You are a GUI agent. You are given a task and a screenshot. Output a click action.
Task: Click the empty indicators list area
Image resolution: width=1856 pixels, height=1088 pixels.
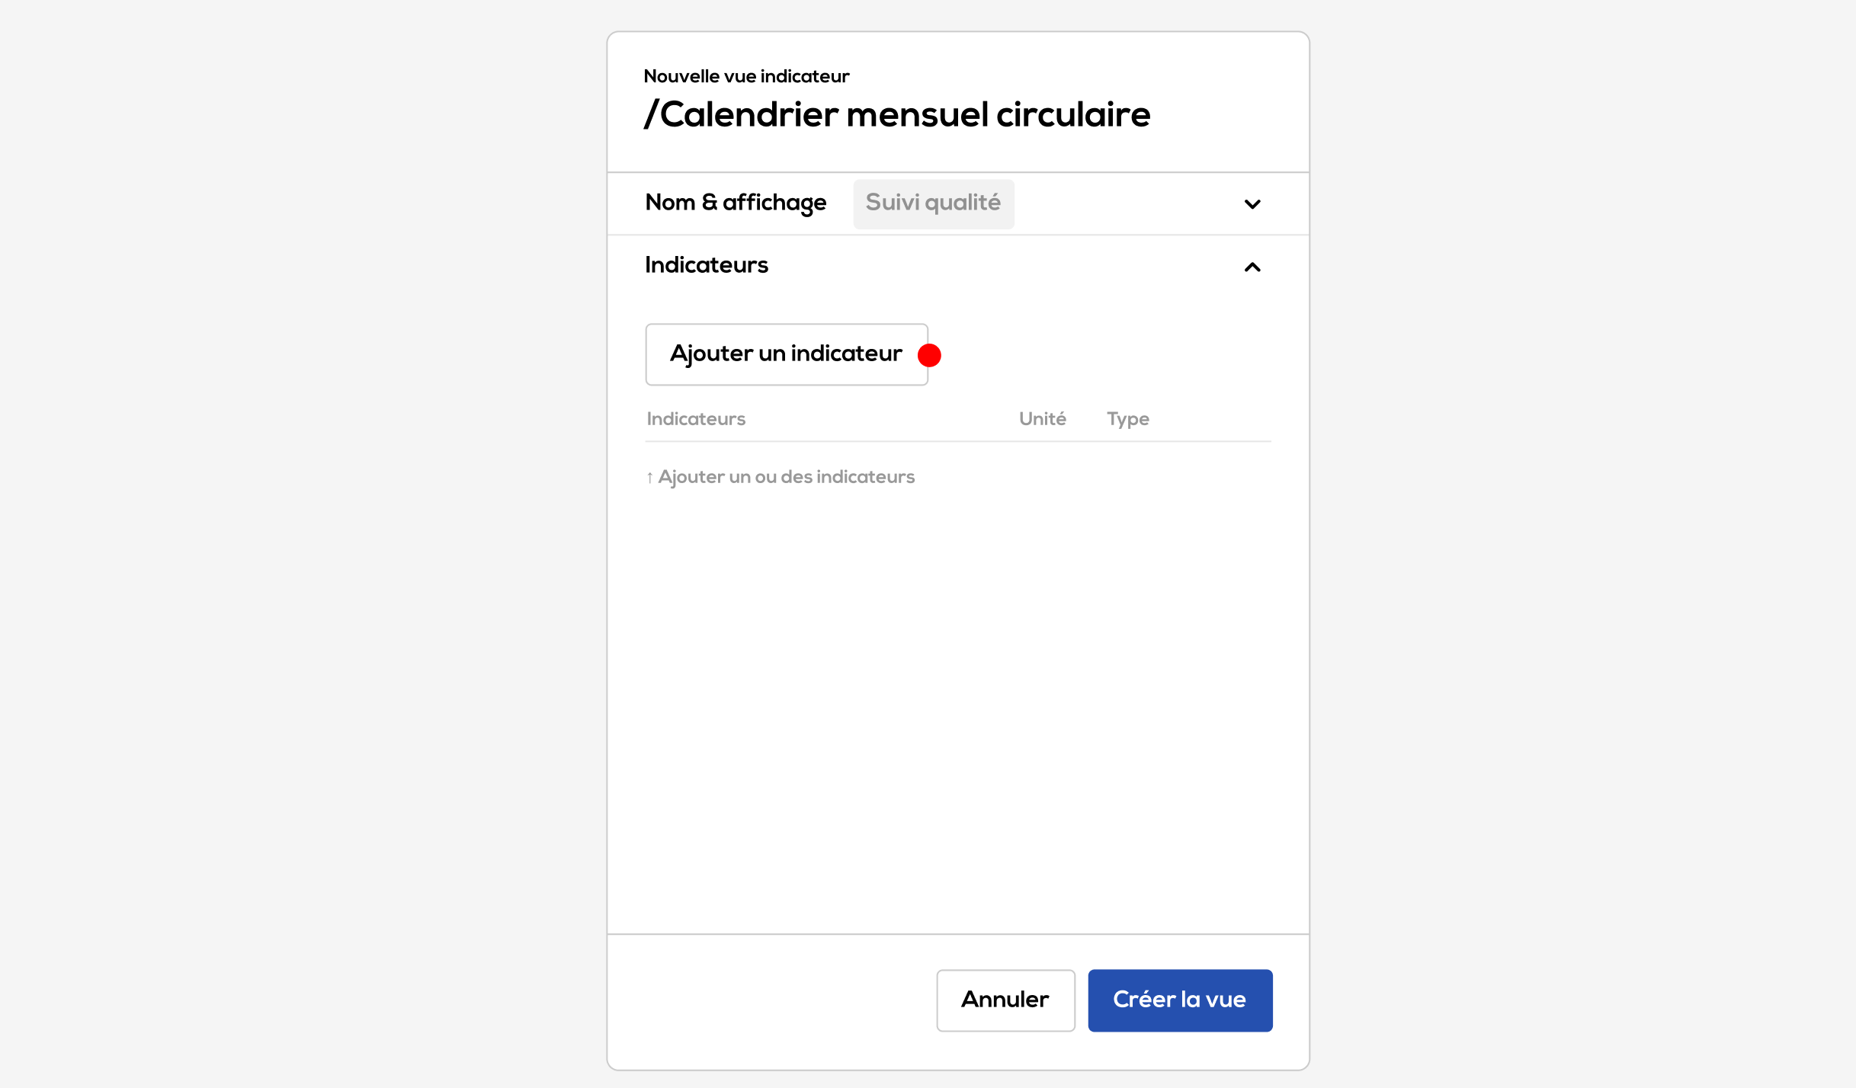pos(958,709)
